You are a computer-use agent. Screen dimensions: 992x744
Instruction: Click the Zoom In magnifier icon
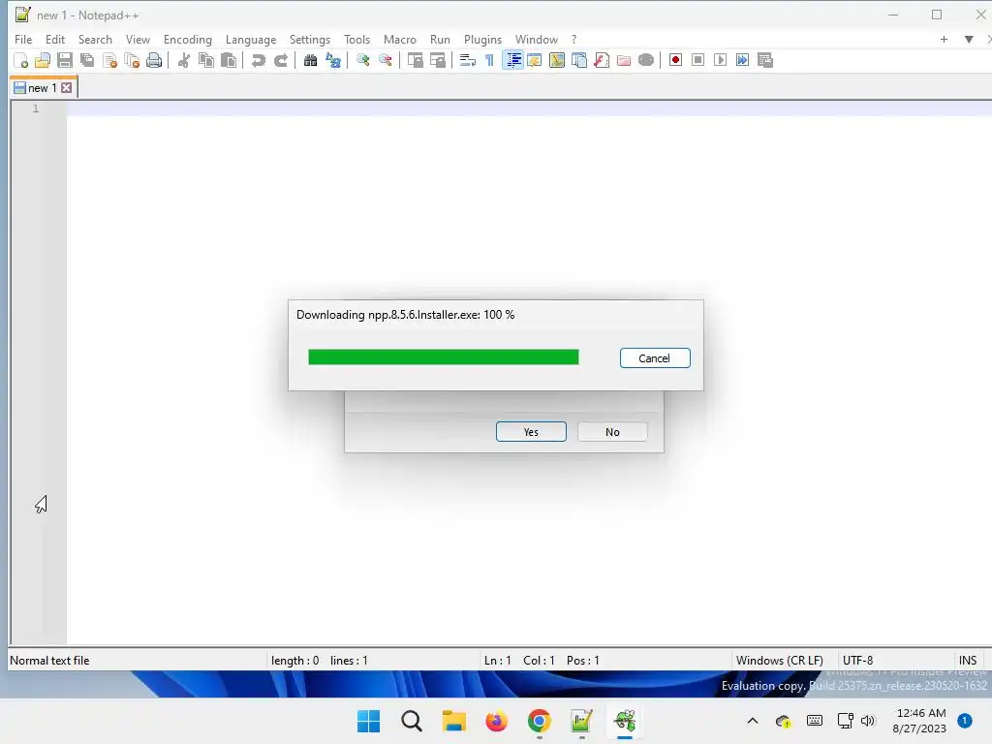click(363, 60)
